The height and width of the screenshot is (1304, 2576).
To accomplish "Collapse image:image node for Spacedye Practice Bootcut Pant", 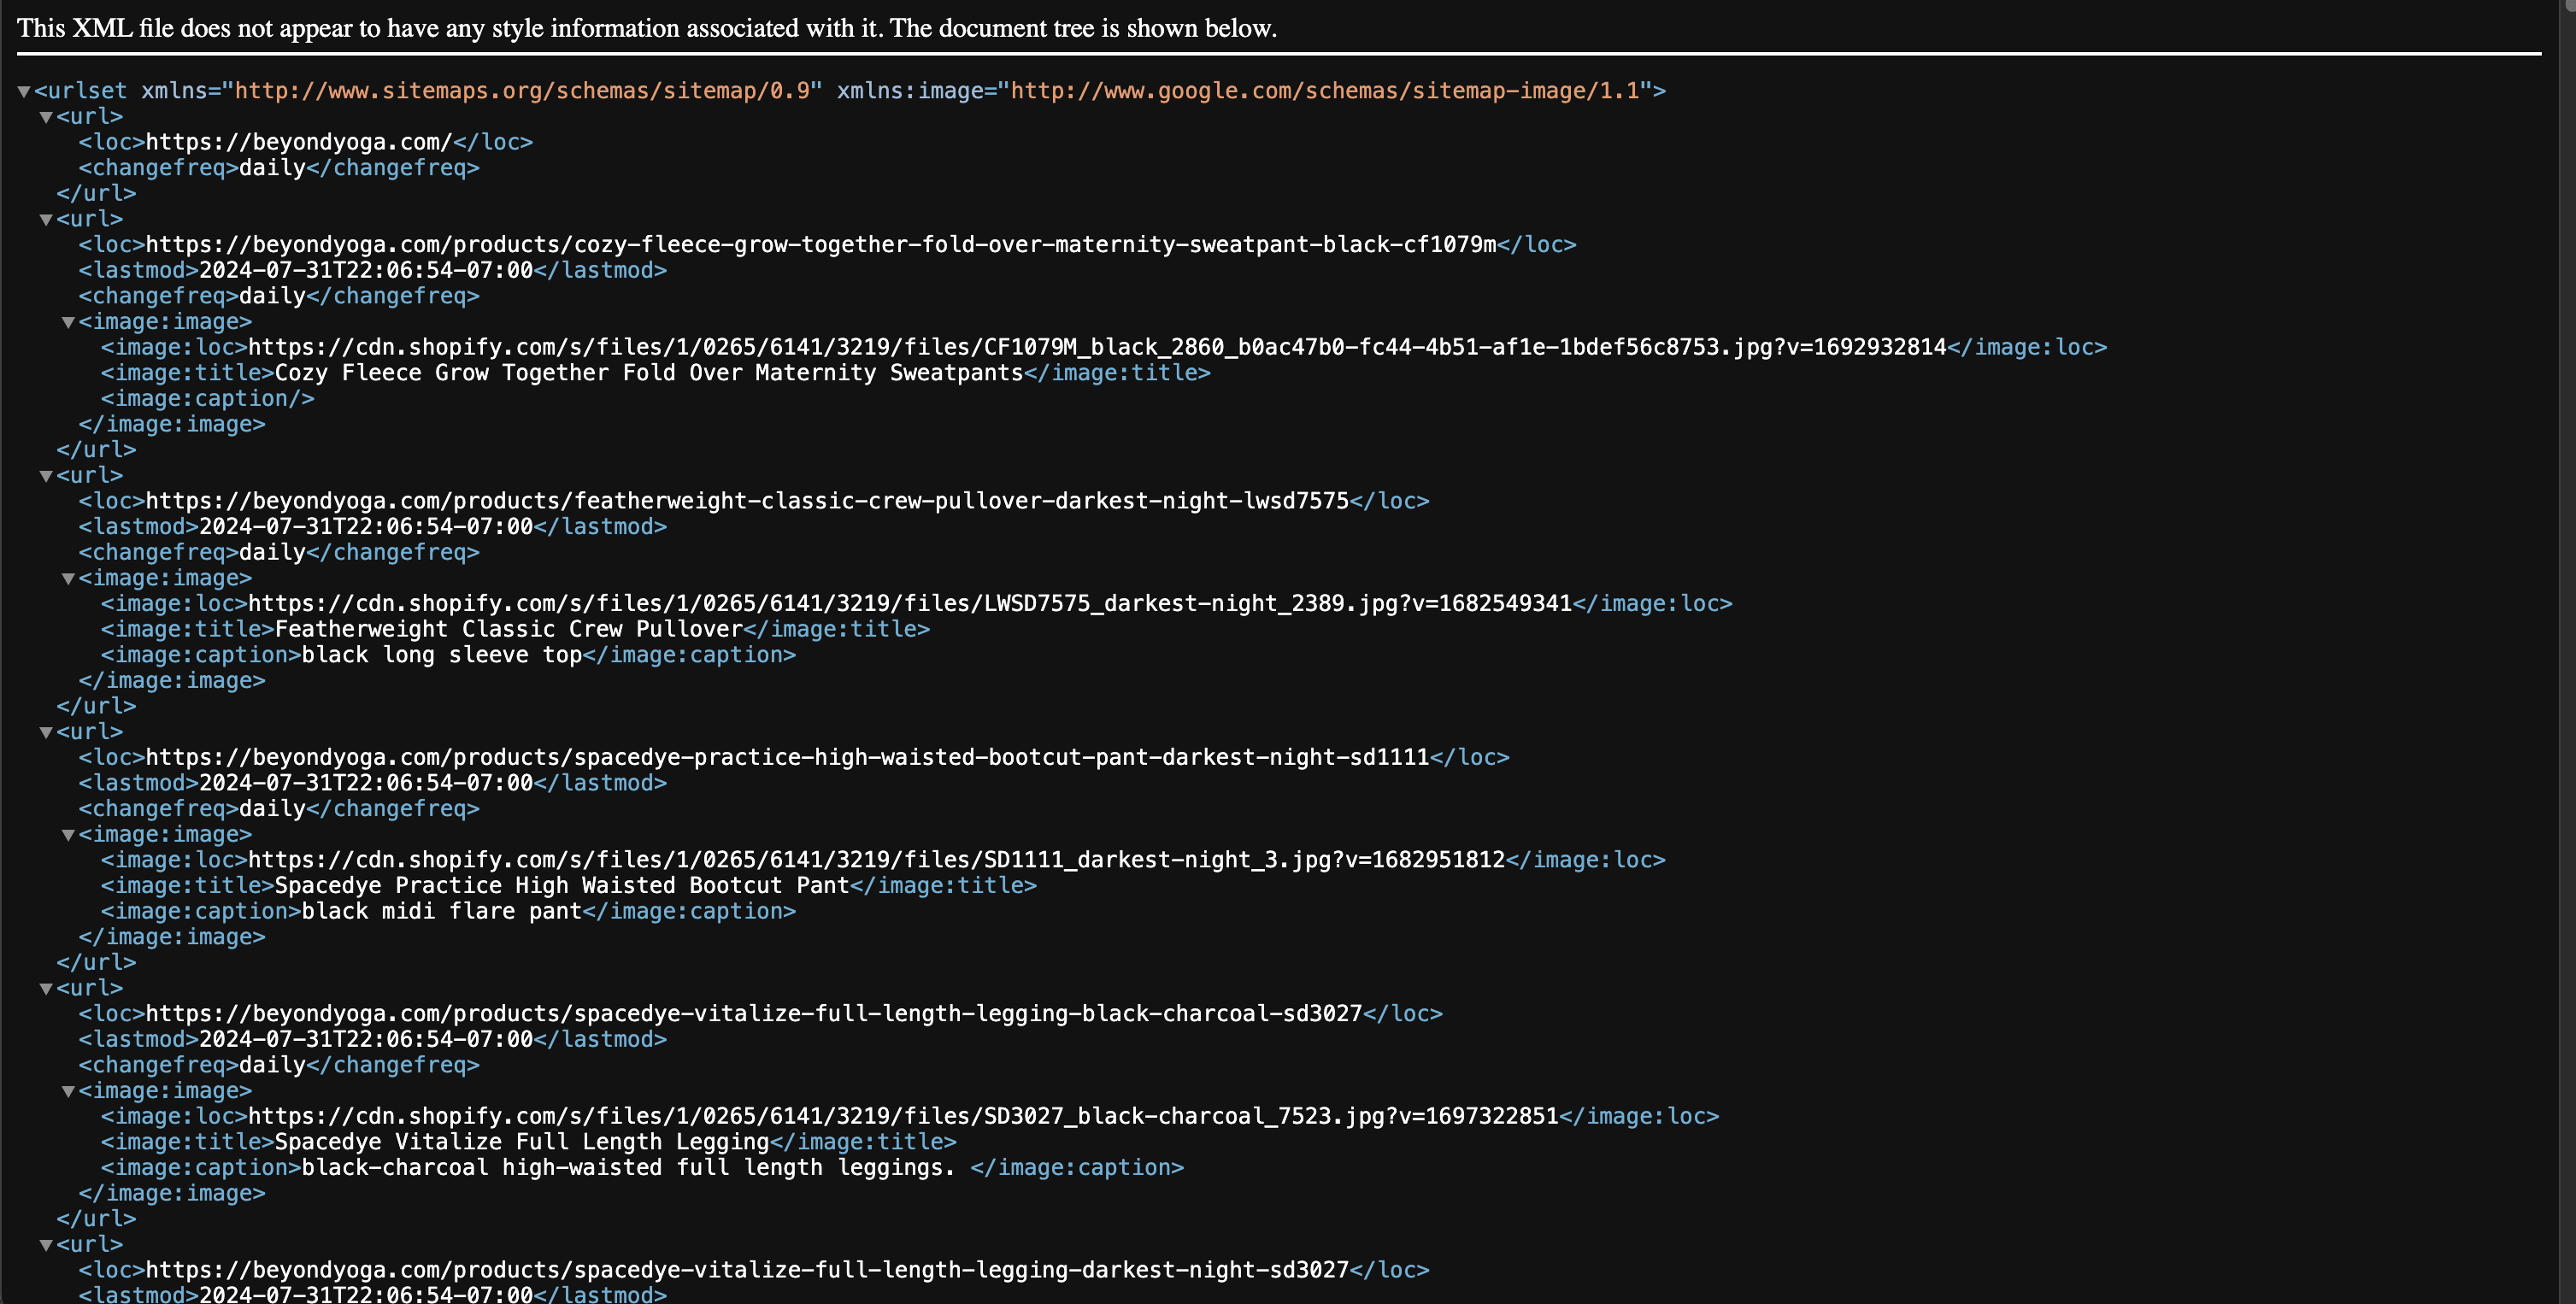I will pos(68,835).
